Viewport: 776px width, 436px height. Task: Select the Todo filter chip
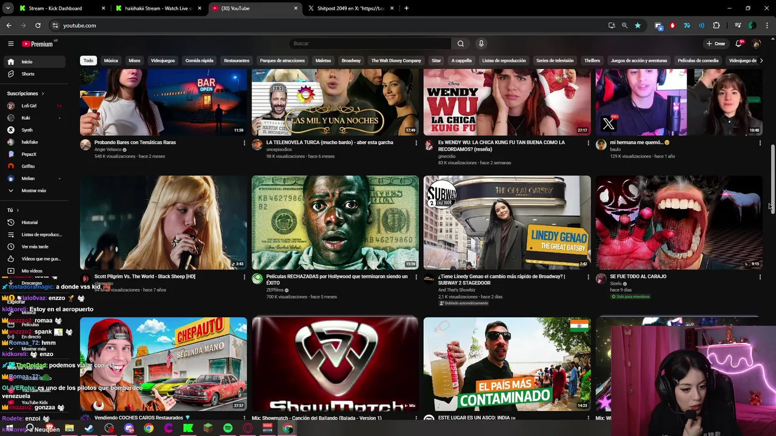[89, 61]
